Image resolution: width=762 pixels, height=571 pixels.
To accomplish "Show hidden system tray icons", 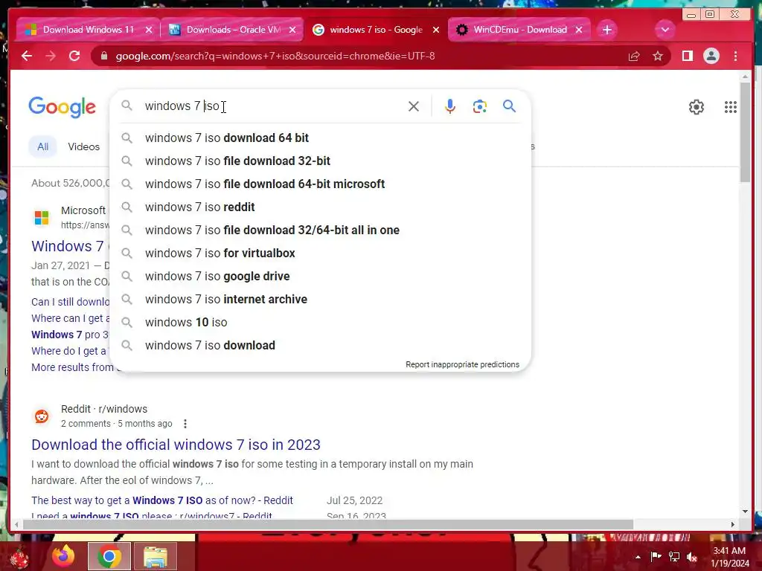I will (638, 557).
